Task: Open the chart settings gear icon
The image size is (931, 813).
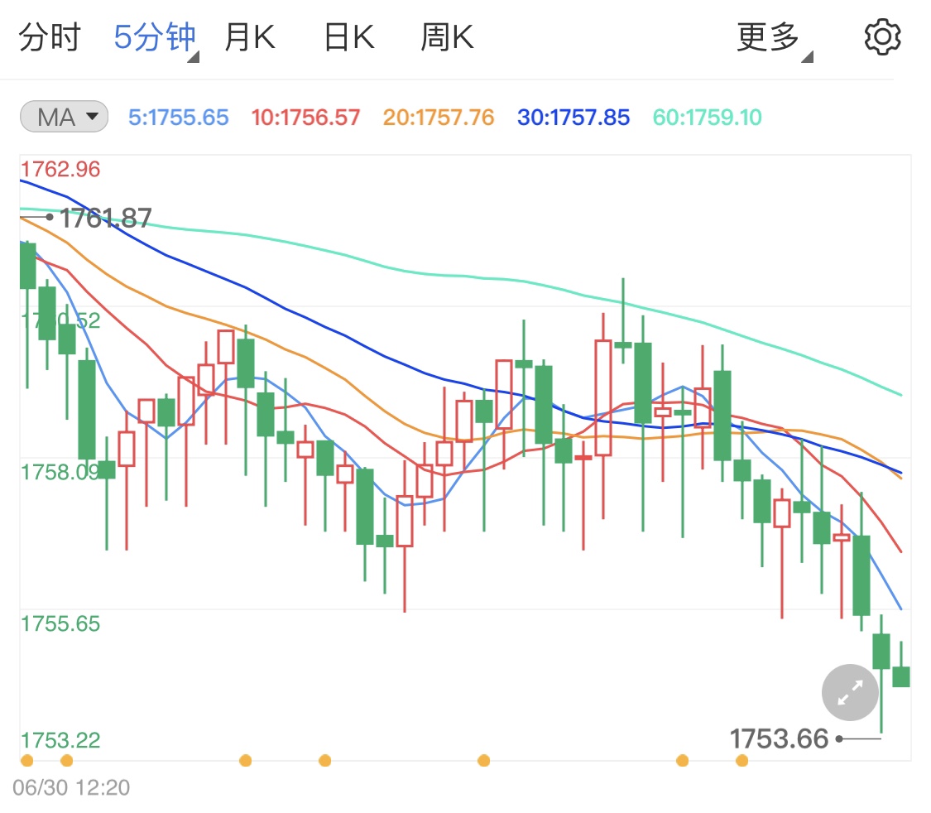Action: click(882, 37)
